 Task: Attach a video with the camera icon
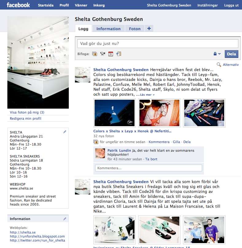pos(103,54)
